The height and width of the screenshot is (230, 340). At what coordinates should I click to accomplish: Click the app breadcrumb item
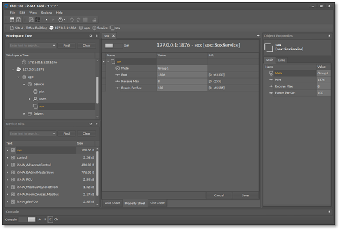pos(84,28)
